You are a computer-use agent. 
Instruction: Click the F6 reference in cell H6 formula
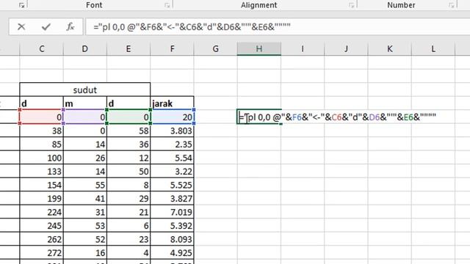pyautogui.click(x=297, y=117)
